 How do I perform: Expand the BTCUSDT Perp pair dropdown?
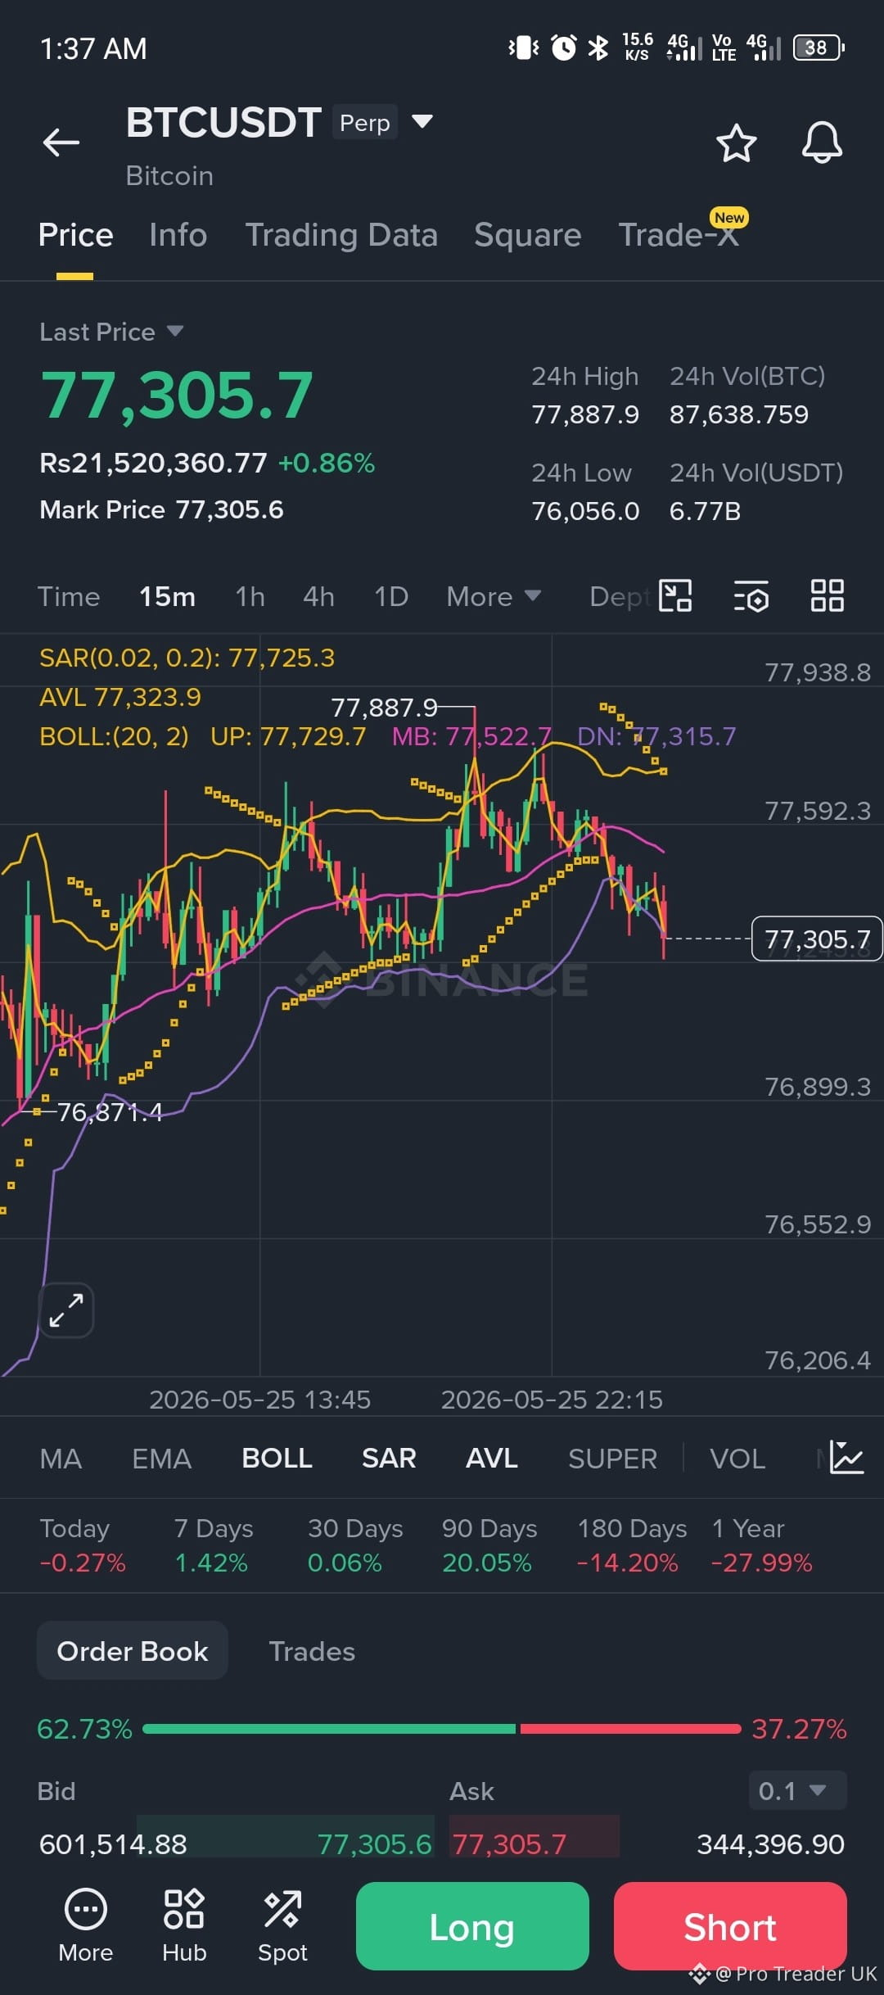coord(422,121)
